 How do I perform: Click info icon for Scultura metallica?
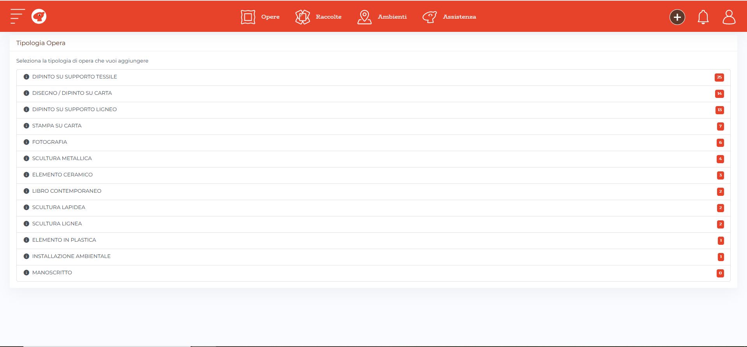tap(26, 159)
